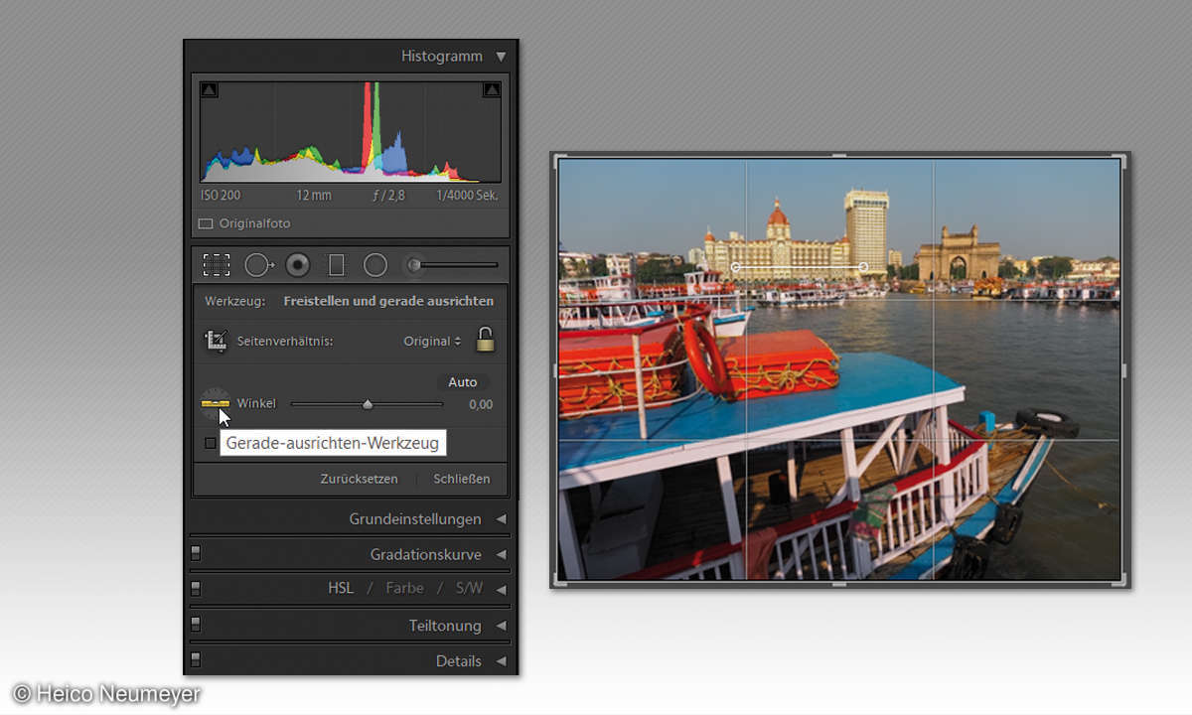This screenshot has height=715, width=1192.
Task: Click the right endpoint of straighten line
Action: coord(862,267)
